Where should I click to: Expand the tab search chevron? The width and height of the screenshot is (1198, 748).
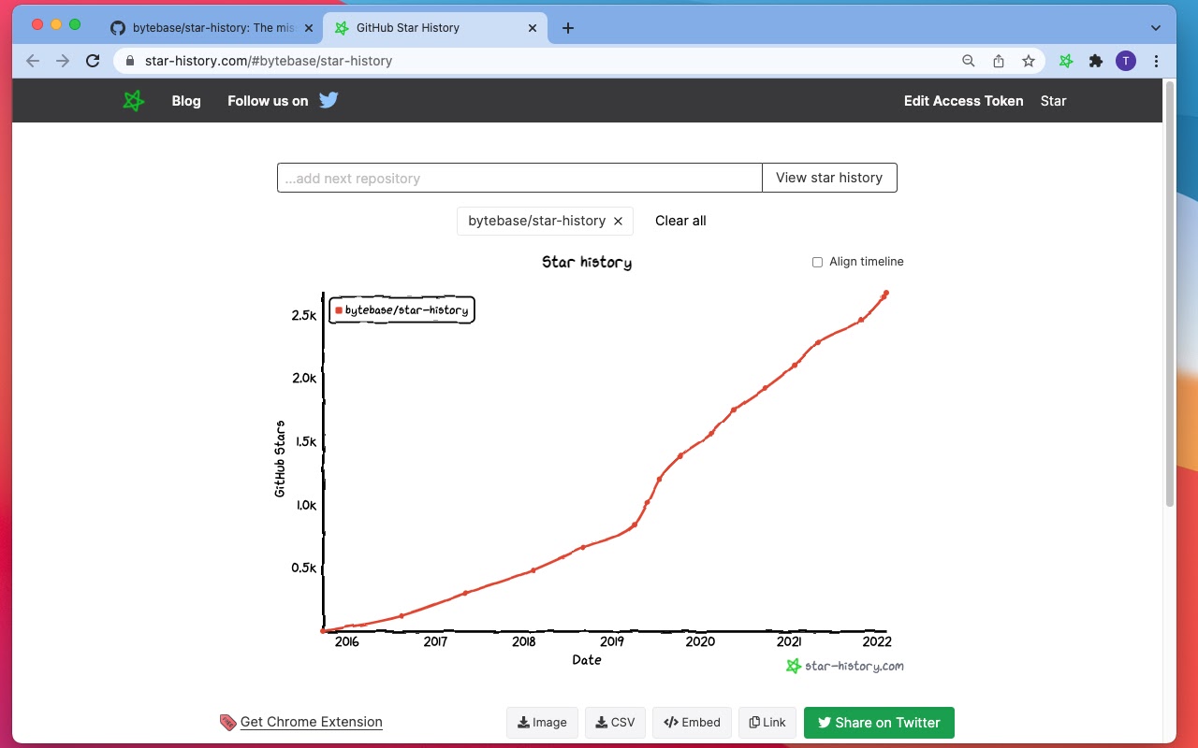pyautogui.click(x=1156, y=28)
